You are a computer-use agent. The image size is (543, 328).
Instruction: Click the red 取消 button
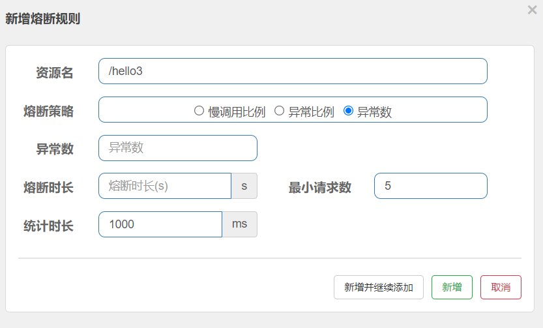pos(501,287)
